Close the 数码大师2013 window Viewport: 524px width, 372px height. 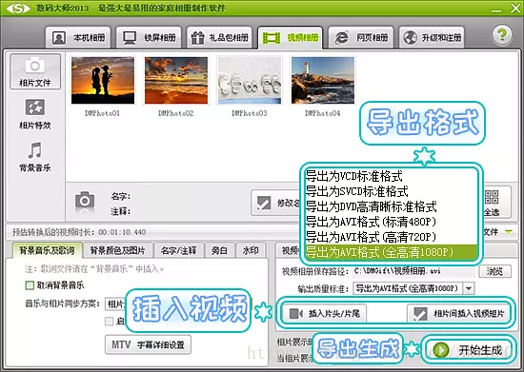coord(515,9)
